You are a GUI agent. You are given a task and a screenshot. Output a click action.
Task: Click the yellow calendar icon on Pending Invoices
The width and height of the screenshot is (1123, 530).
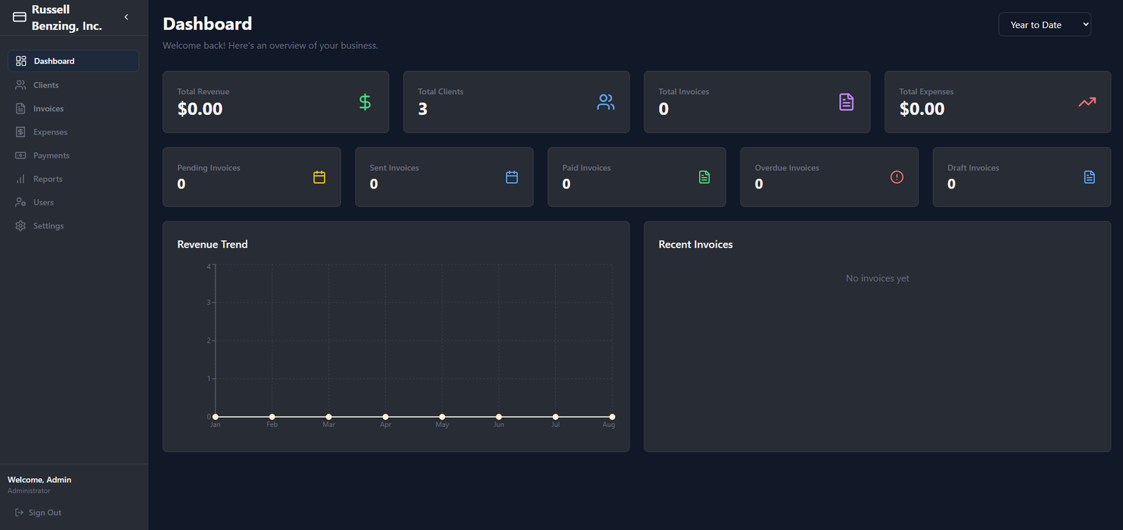(x=319, y=177)
